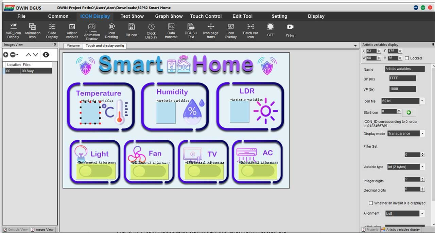Pick the Data transmit tool
Screen dimensions: 435x233
pyautogui.click(x=171, y=30)
